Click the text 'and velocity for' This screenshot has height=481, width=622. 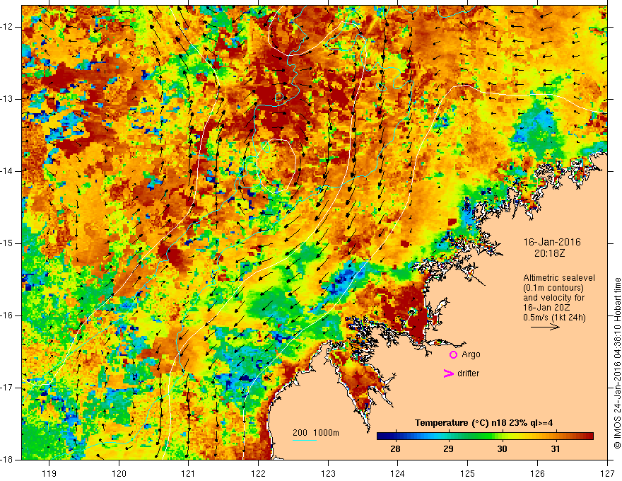coord(553,298)
